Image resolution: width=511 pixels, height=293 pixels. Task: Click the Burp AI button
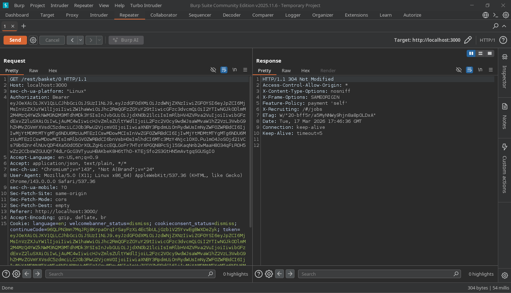pos(126,40)
